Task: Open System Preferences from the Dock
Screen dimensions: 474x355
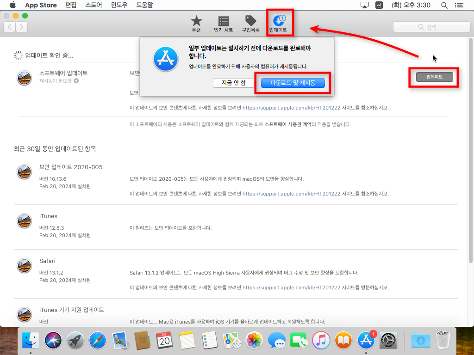Action: tap(388, 340)
